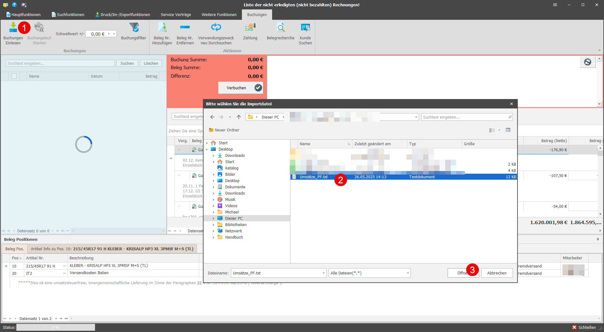Expand the Dieser PC tree node
The image size is (604, 332).
click(213, 219)
